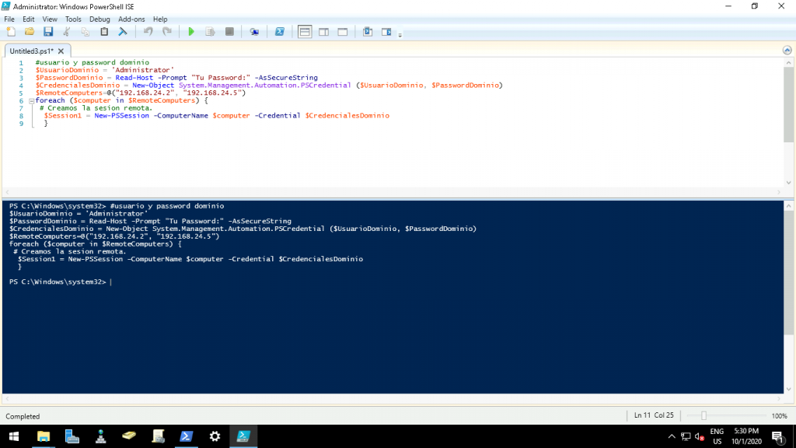Click New-Object on script line 4
796x448 pixels.
point(153,86)
